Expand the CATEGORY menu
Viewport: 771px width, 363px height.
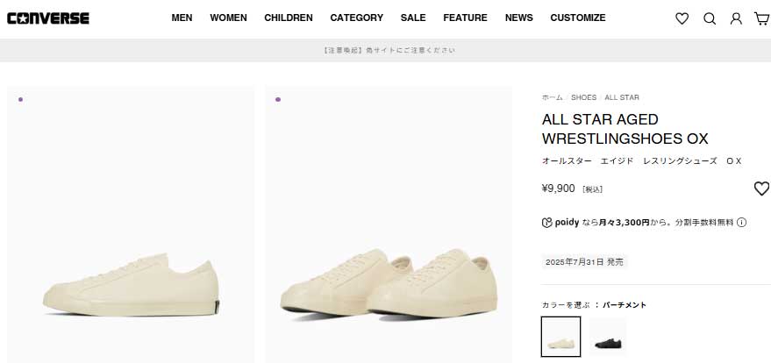(356, 18)
